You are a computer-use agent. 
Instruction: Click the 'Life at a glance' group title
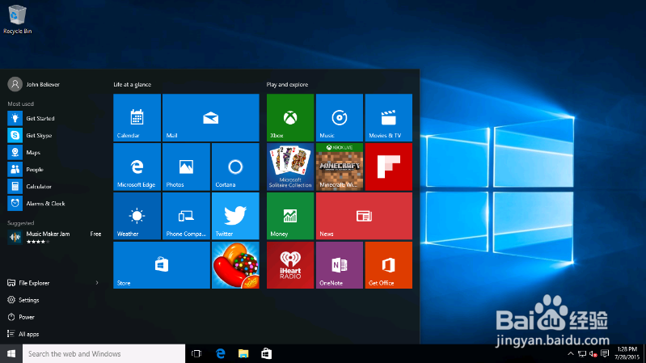click(x=133, y=84)
